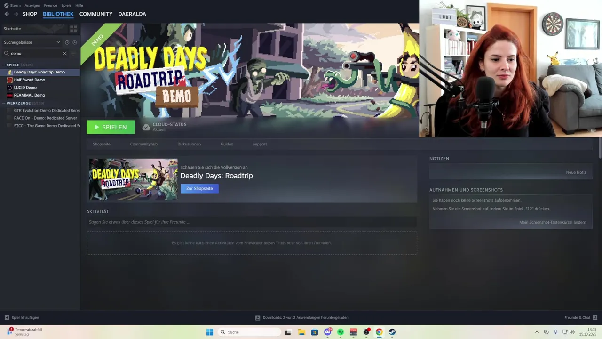Click the library search field with demo

[x=35, y=53]
